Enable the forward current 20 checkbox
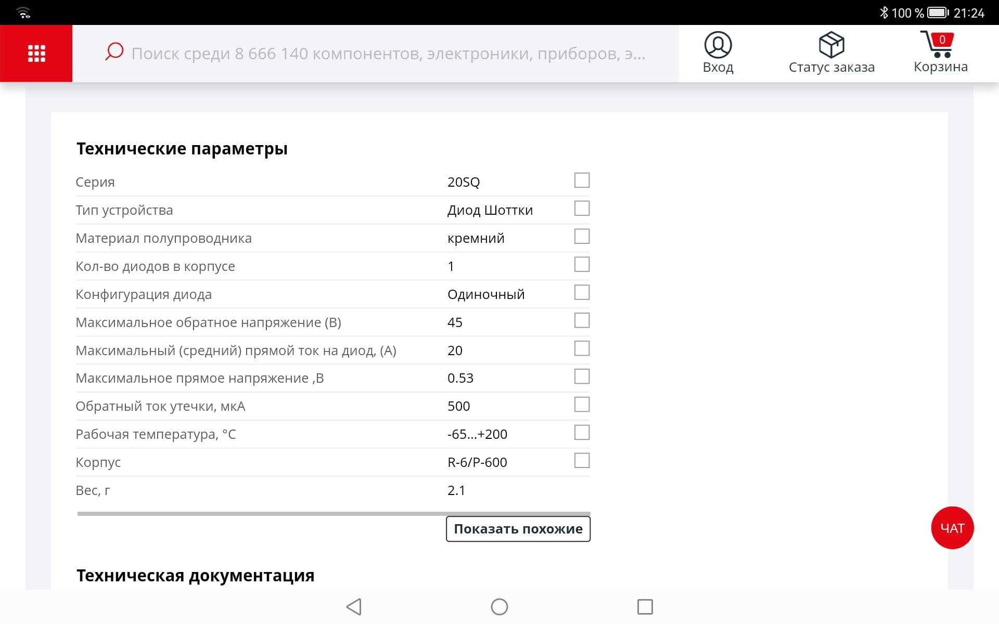Screen dimensions: 999x624 pos(582,348)
